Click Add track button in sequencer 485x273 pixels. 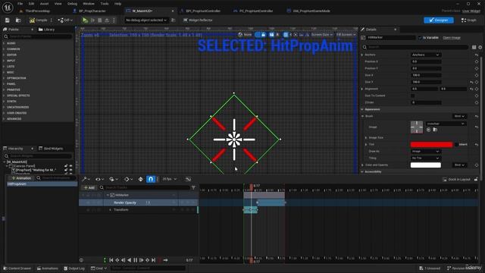(89, 187)
